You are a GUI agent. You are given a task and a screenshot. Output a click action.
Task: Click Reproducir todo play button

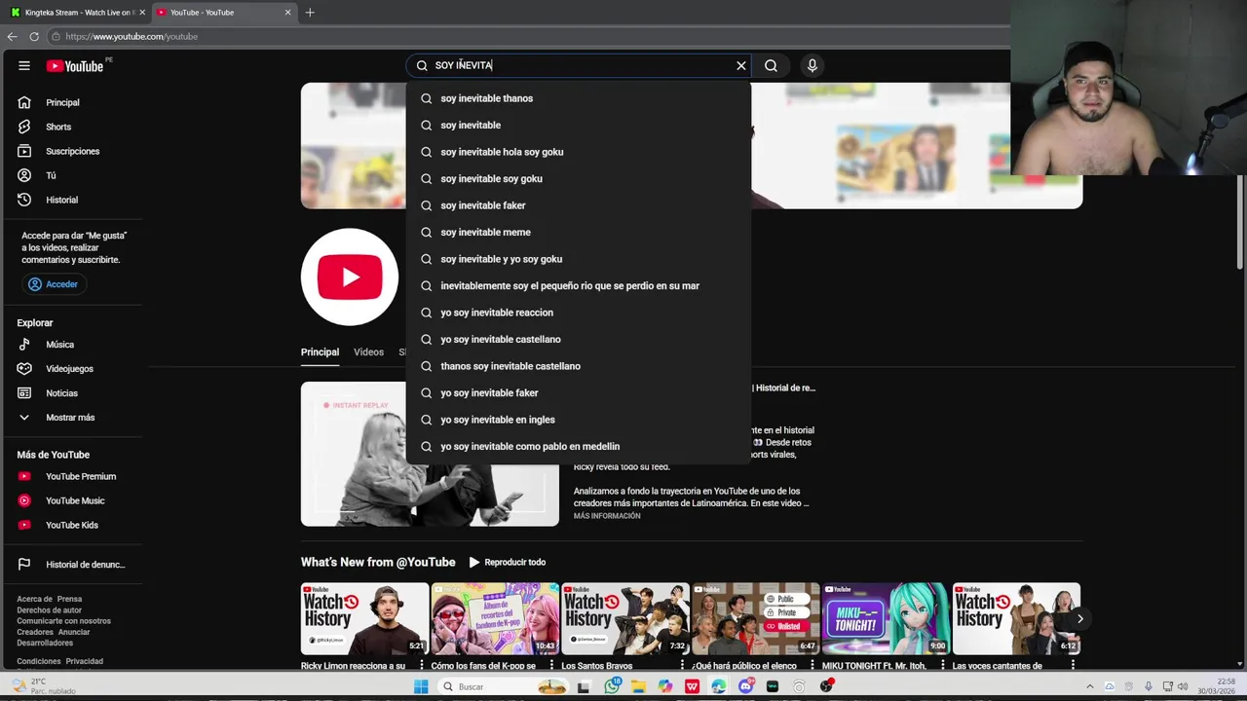click(x=507, y=562)
